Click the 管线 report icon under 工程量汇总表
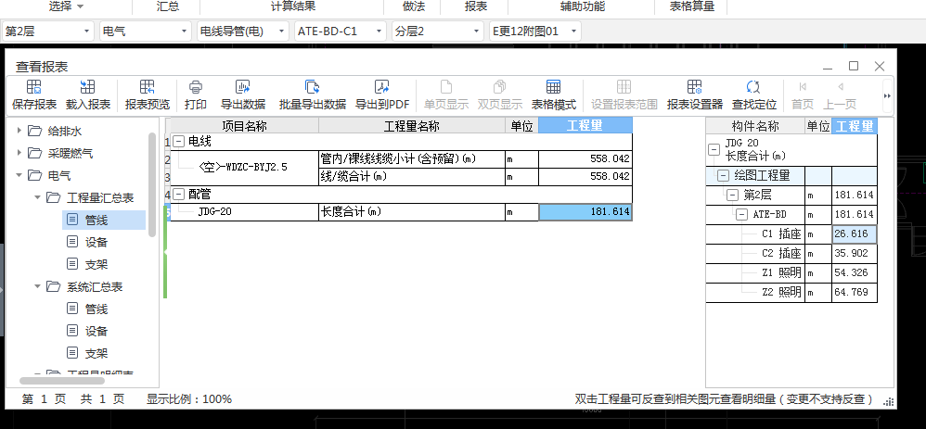Image resolution: width=926 pixels, height=429 pixels. pyautogui.click(x=72, y=221)
